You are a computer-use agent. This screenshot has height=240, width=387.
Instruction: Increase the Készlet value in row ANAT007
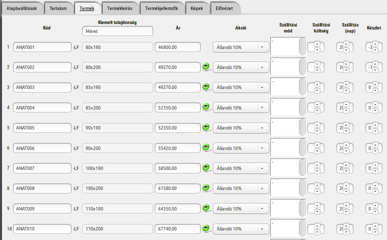coord(375,165)
